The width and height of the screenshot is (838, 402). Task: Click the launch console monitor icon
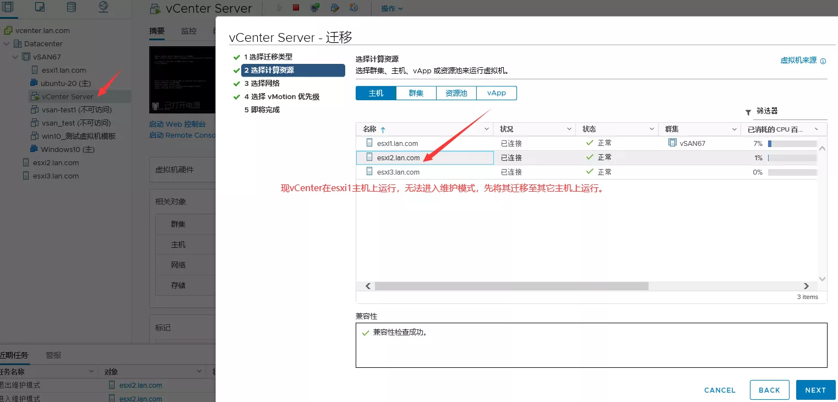point(315,8)
